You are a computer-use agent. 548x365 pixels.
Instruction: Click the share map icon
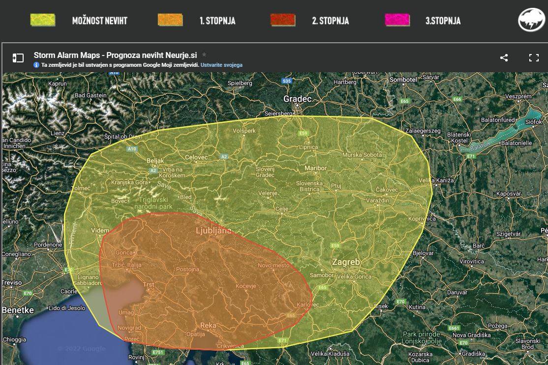(x=504, y=58)
